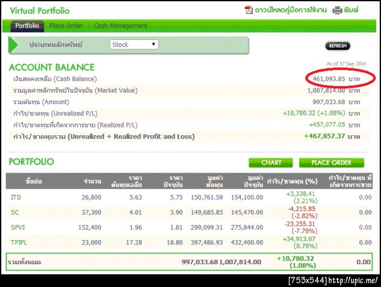The width and height of the screenshot is (381, 287).
Task: Open the Cash Management tab
Action: coord(120,26)
